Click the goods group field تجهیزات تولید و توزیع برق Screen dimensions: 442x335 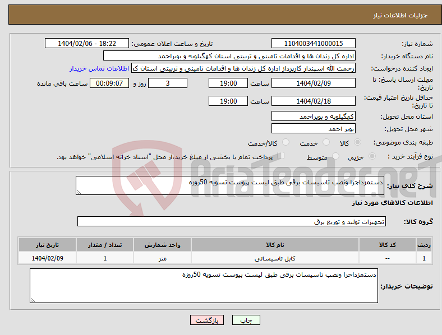(232, 221)
